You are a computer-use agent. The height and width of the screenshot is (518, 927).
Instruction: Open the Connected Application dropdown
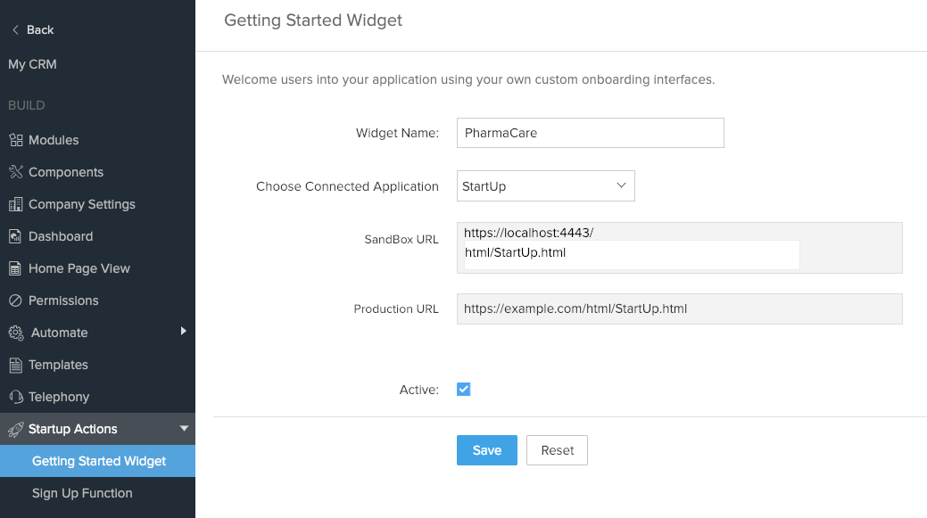pos(545,186)
